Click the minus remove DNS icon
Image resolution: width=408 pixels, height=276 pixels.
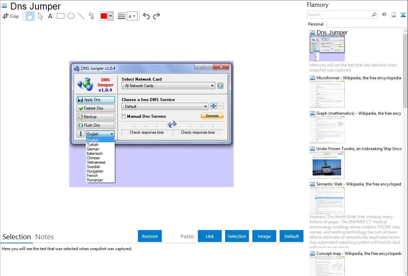220,106
